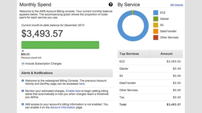Open the Monthly Spend help question-mark icon
This screenshot has width=202, height=113.
pyautogui.click(x=110, y=5)
